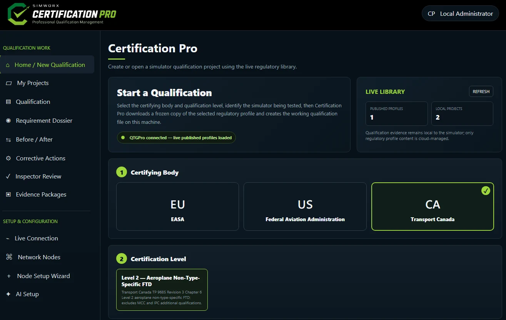Click the home icon beside Home / New Qualification
This screenshot has width=506, height=320.
(8, 65)
